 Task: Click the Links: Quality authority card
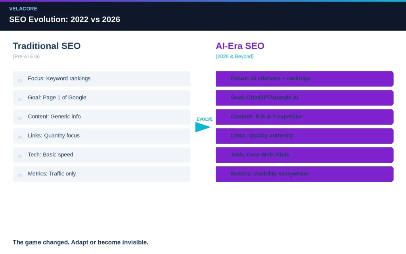pyautogui.click(x=304, y=136)
